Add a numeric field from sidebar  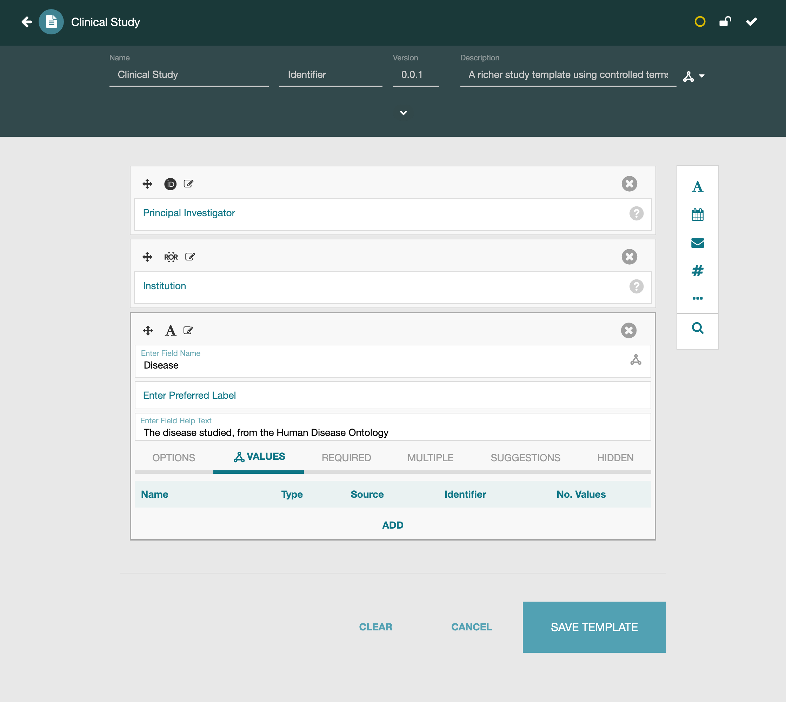point(697,271)
